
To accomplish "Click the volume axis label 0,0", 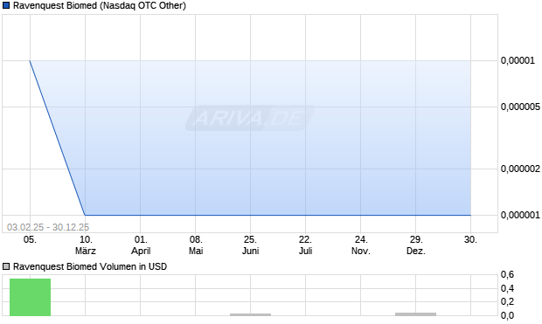I will (507, 315).
